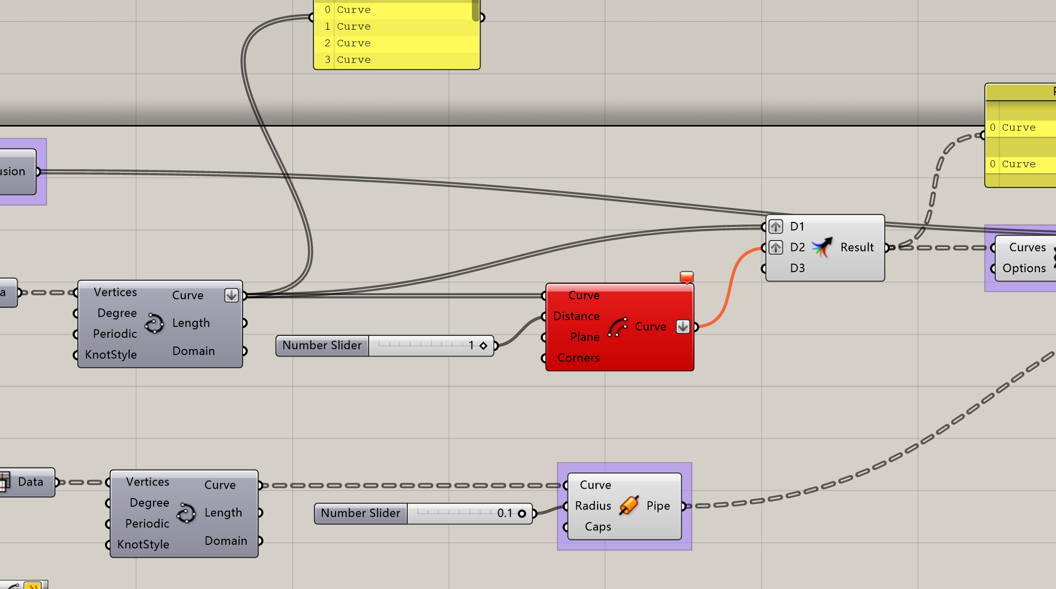
Task: Click the D1 graft arrow icon
Action: pyautogui.click(x=776, y=226)
